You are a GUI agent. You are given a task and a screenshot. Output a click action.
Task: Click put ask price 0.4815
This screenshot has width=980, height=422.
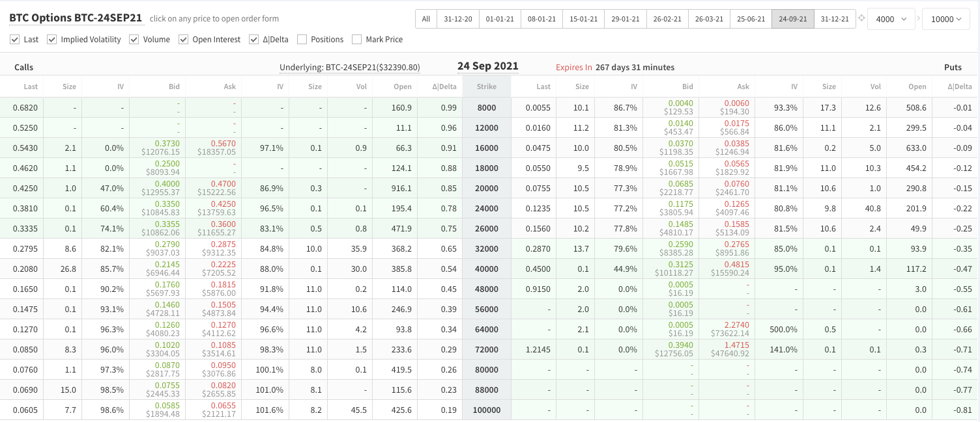click(737, 265)
